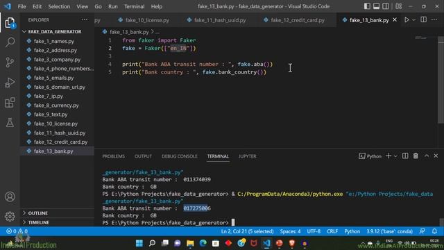Close the fake_13_bank.py tab

[x=395, y=20]
